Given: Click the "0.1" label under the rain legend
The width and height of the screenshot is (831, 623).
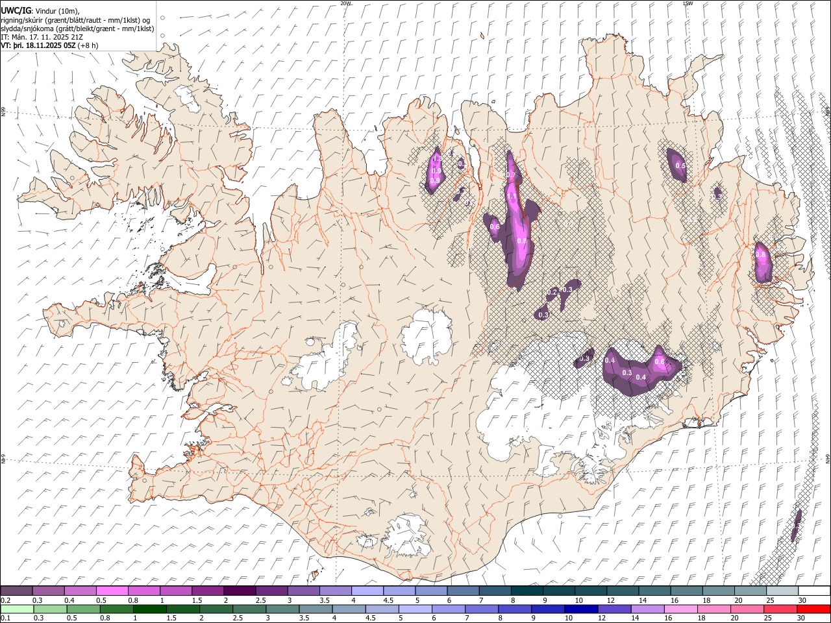Looking at the screenshot, I should pyautogui.click(x=5, y=618).
